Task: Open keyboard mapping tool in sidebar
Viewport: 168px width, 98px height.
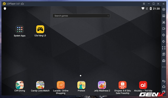Action: tap(164, 16)
